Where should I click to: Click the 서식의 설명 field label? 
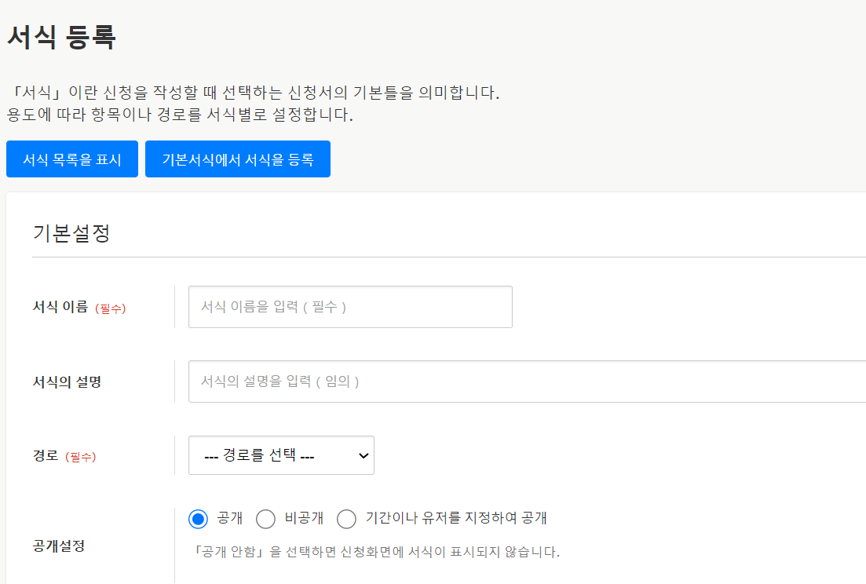coord(67,382)
